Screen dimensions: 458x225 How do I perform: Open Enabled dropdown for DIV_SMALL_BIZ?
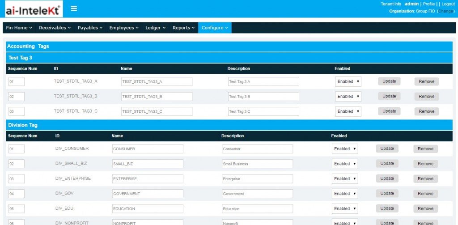[x=345, y=164]
